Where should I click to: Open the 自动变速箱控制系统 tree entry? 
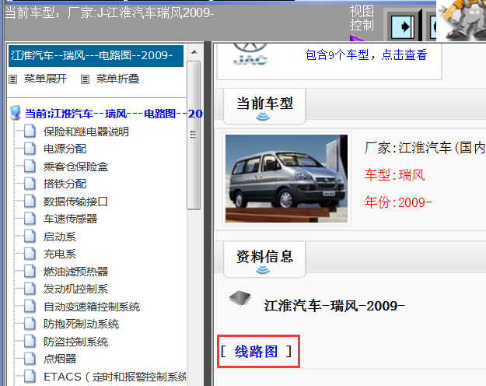pyautogui.click(x=92, y=307)
